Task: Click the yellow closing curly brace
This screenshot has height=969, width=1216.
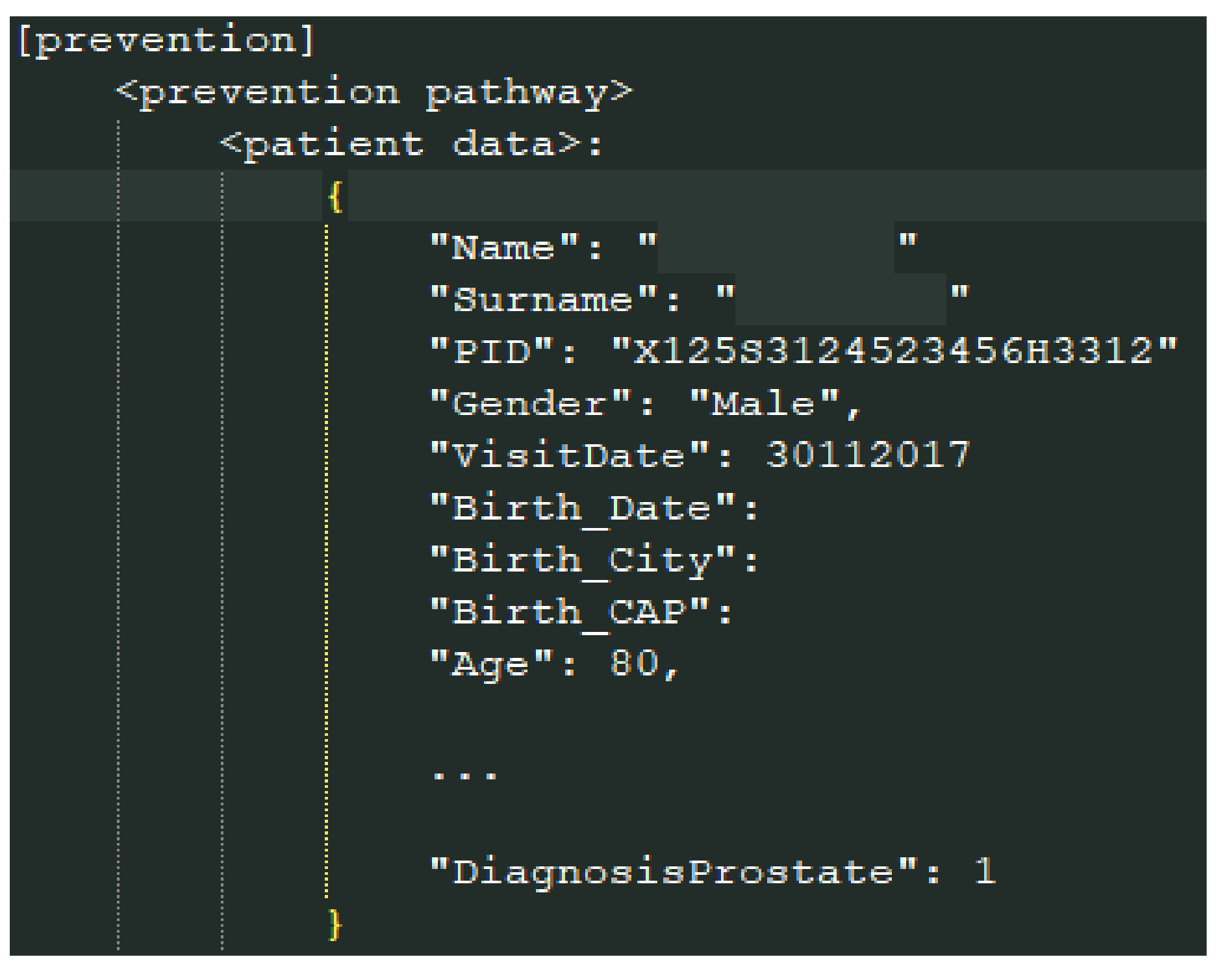Action: coord(335,924)
